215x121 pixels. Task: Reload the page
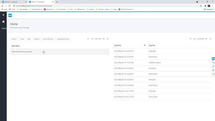pos(10,6)
